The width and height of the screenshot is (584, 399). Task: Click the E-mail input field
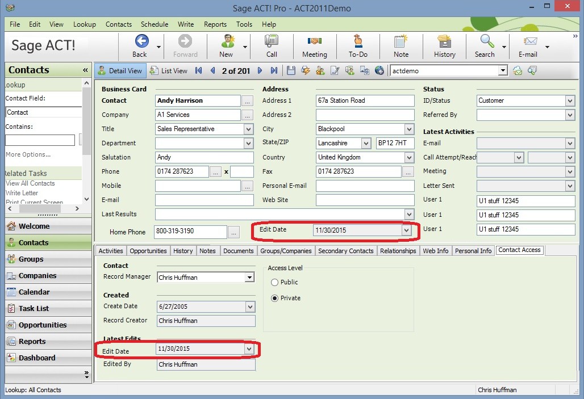click(x=204, y=200)
